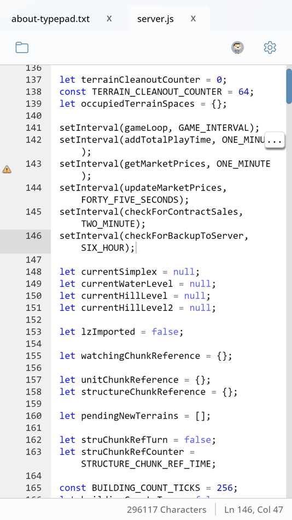Image resolution: width=292 pixels, height=520 pixels.
Task: Click currentSimplex variable
Action: click(119, 271)
